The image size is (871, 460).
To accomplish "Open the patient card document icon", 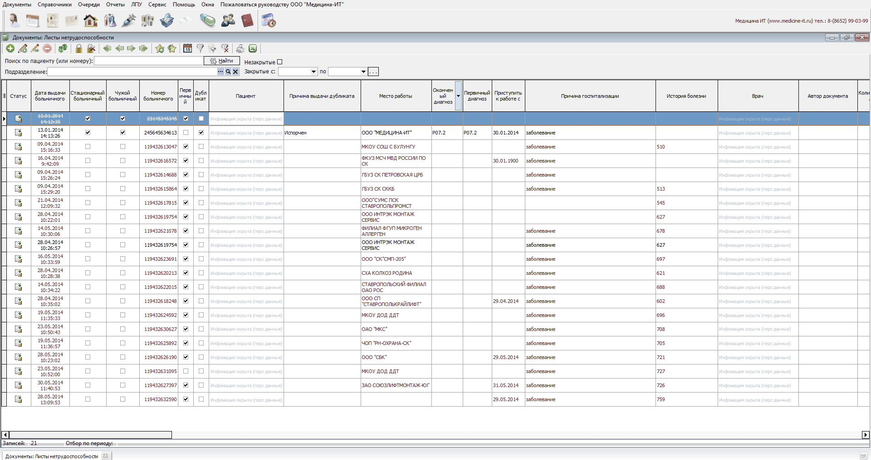I will 52,20.
